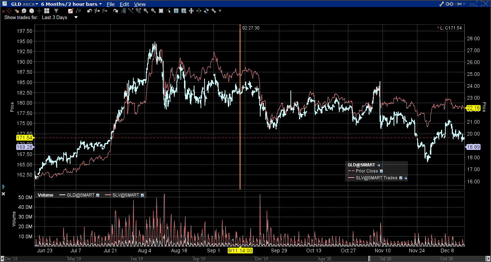Click the first magnifier zoom icon
Viewport: 491px width, 262px height.
tap(146, 11)
